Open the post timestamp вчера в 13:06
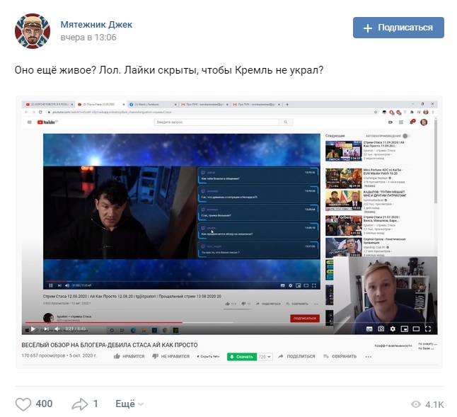Image resolution: width=457 pixels, height=417 pixels. [x=88, y=38]
